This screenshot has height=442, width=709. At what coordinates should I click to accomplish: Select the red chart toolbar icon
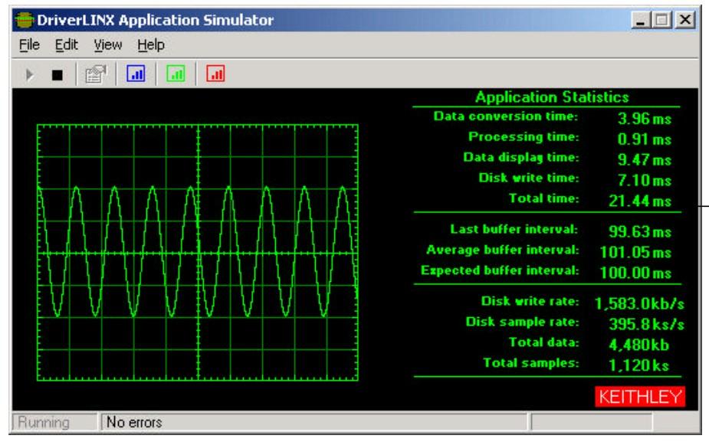click(x=215, y=74)
